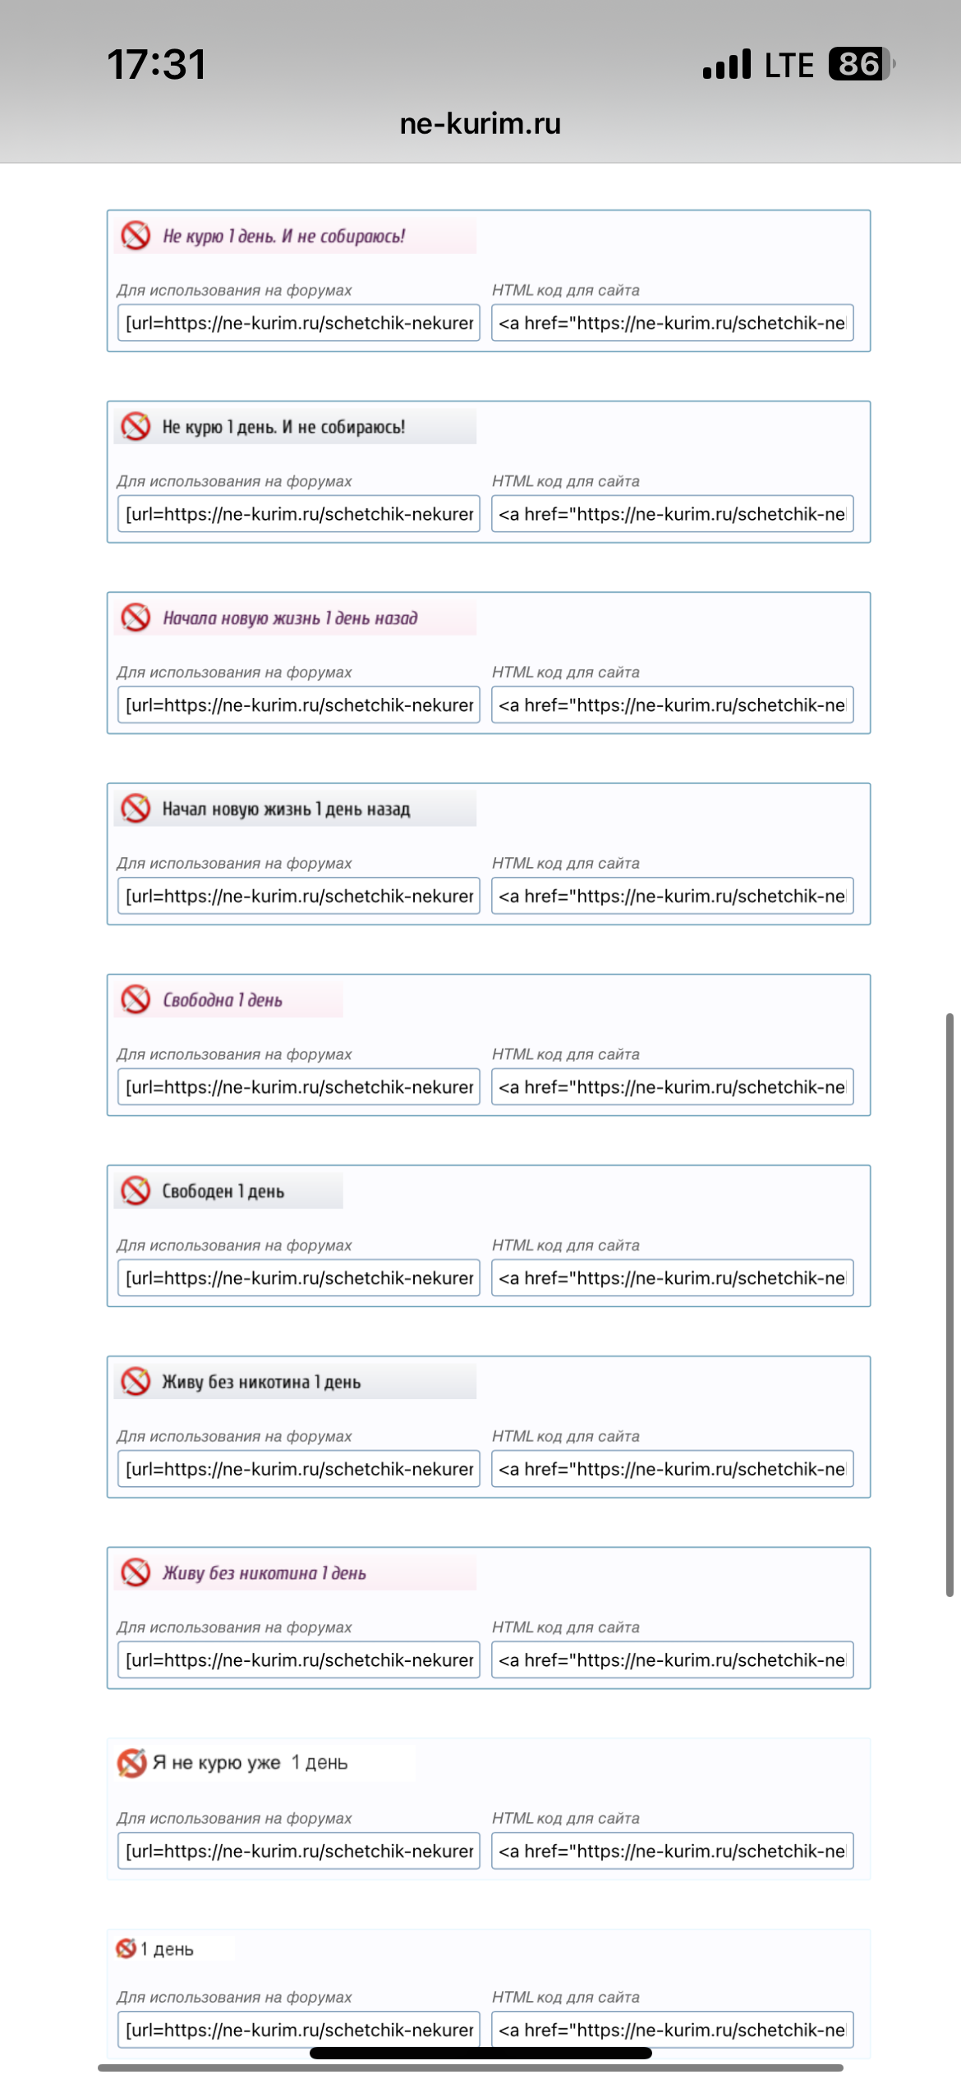
Task: Select forum code field under pink "Не курю 1 день"
Action: pos(299,323)
